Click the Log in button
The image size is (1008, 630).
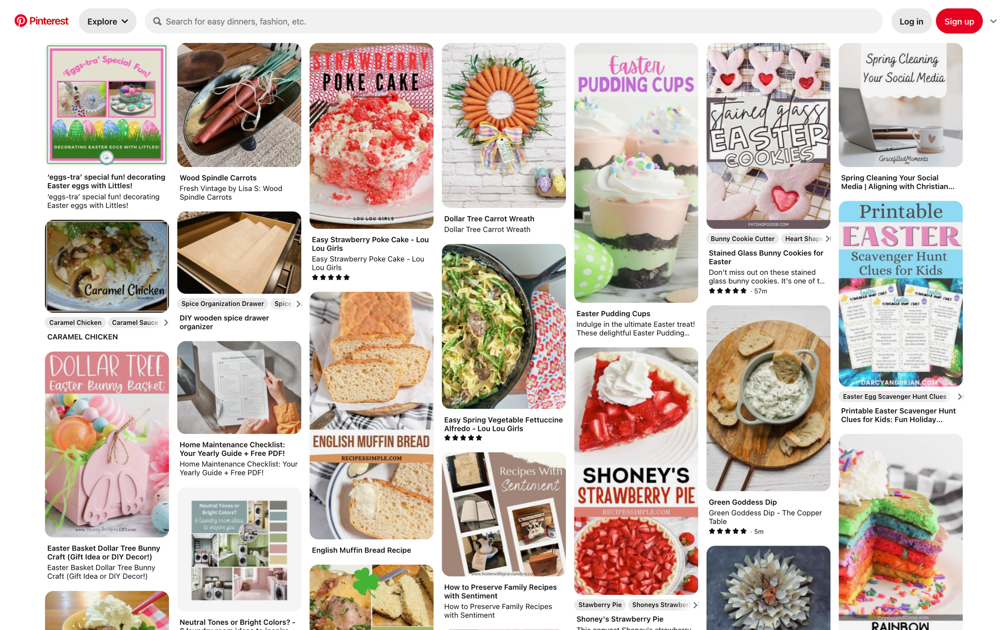pos(911,21)
